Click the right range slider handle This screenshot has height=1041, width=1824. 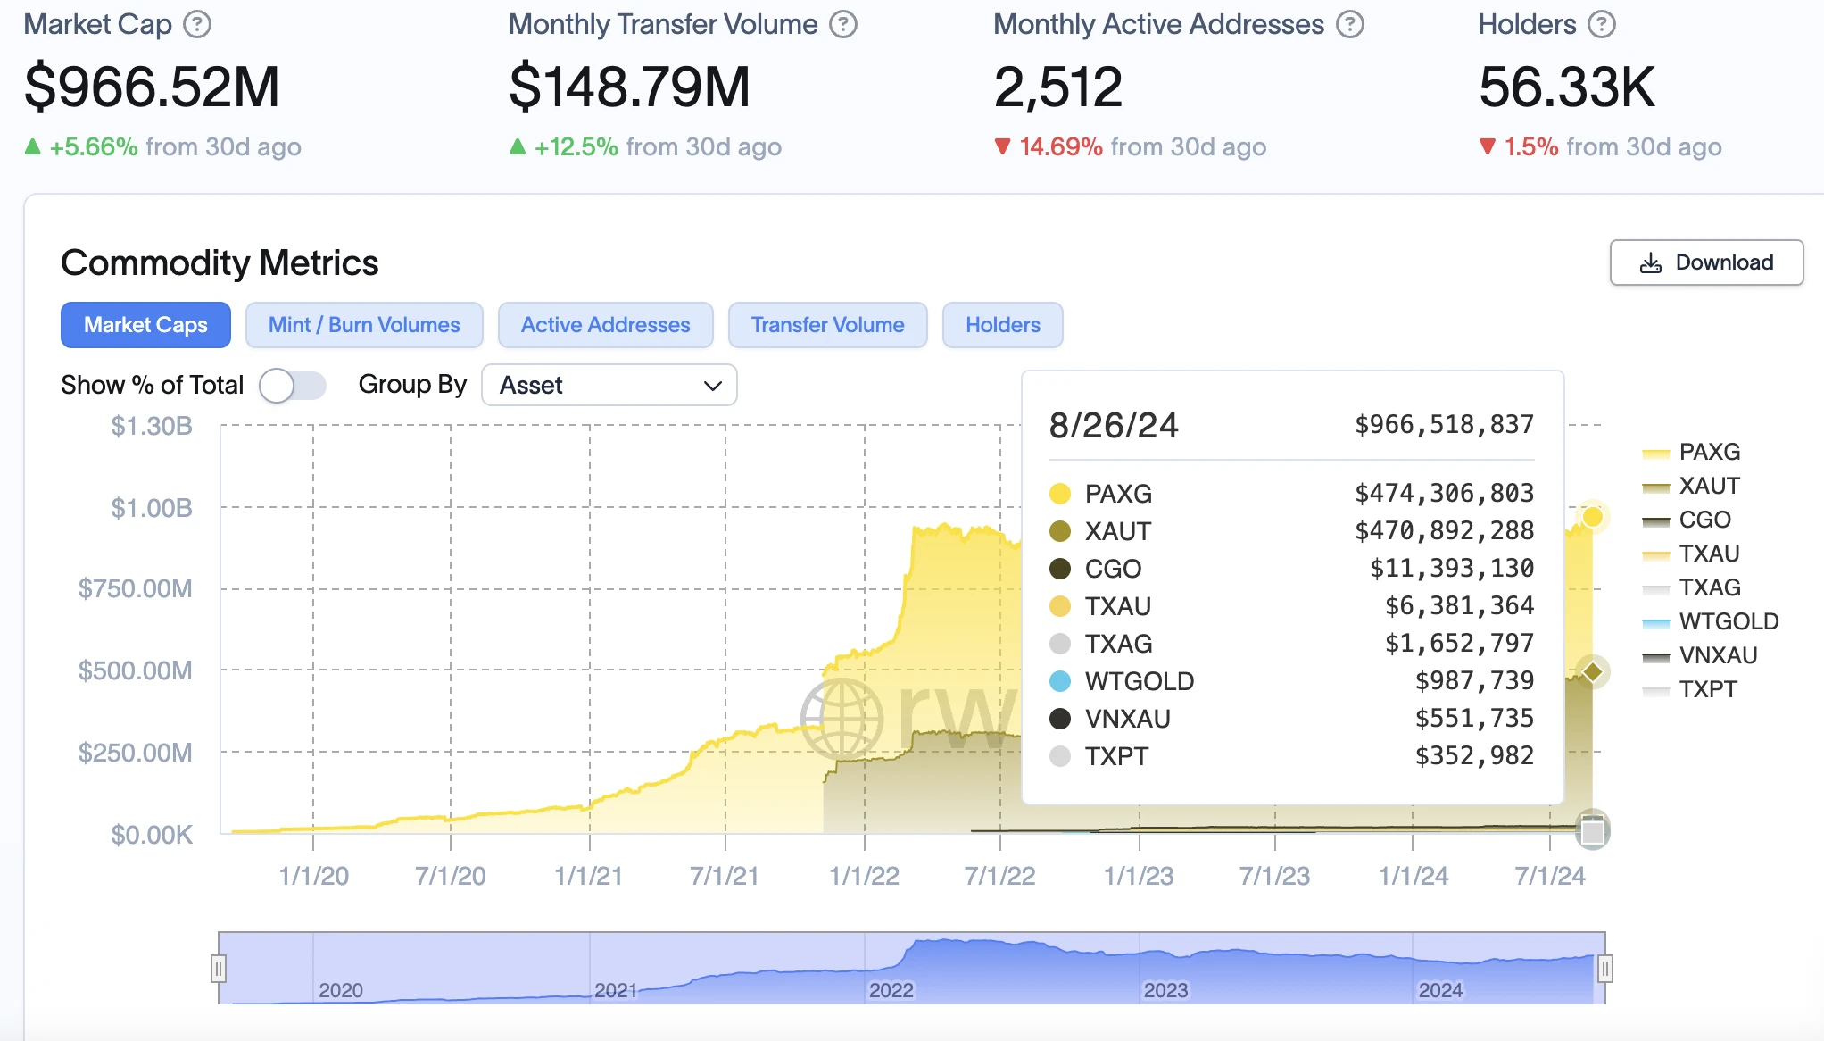tap(1604, 968)
